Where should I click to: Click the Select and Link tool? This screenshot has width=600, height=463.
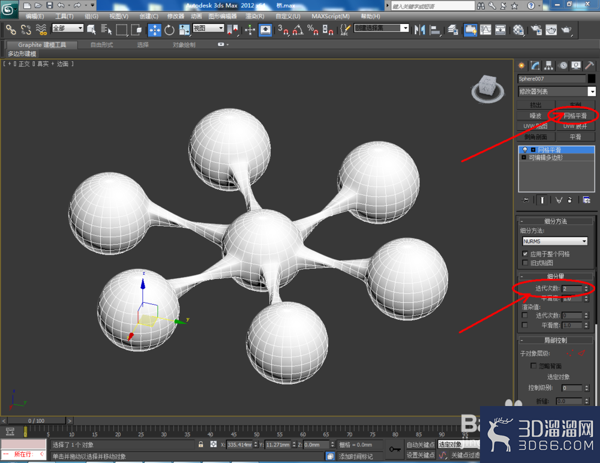(x=11, y=29)
